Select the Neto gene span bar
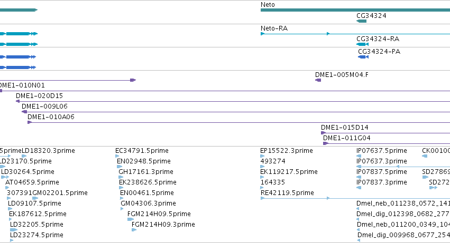The width and height of the screenshot is (450, 243). [x=355, y=11]
